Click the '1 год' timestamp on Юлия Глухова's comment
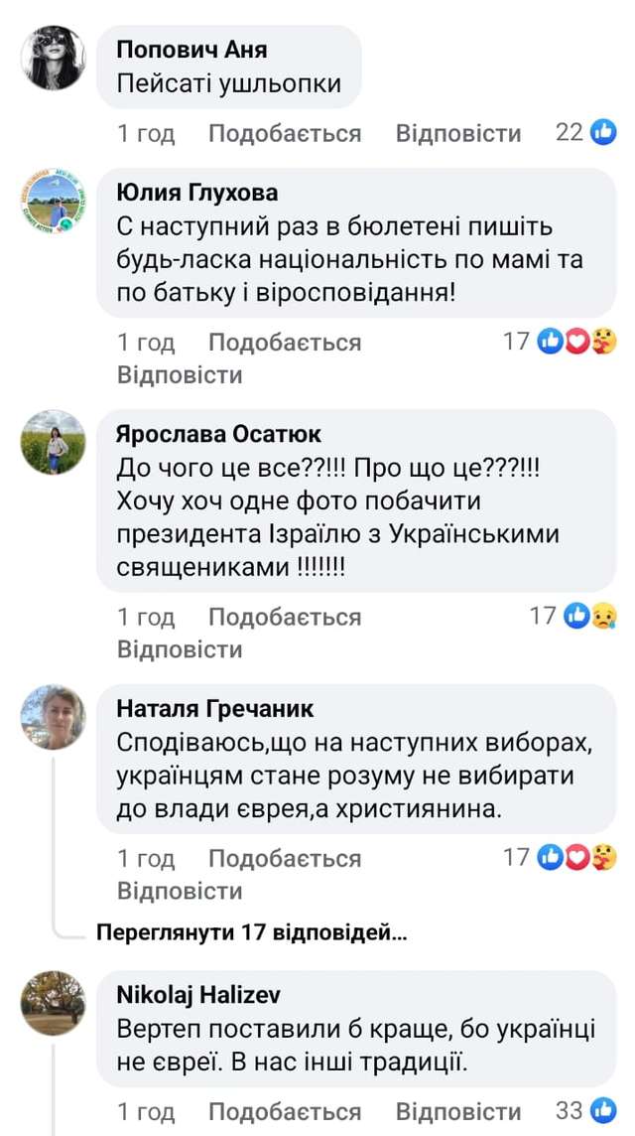 click(x=146, y=343)
